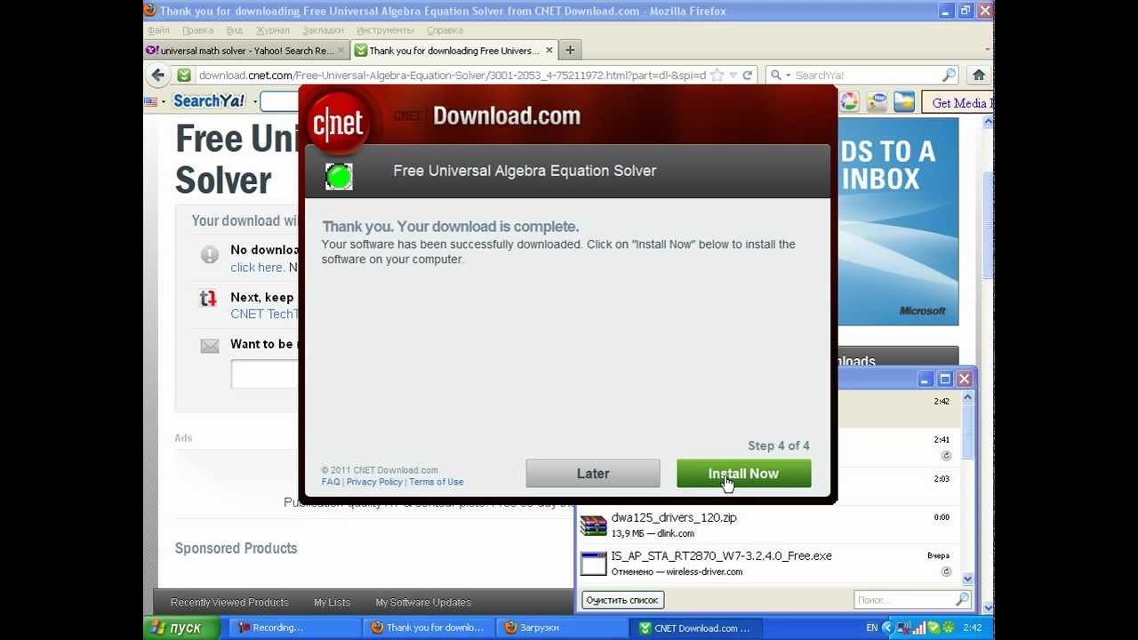Bookmark page with the star icon

(717, 76)
